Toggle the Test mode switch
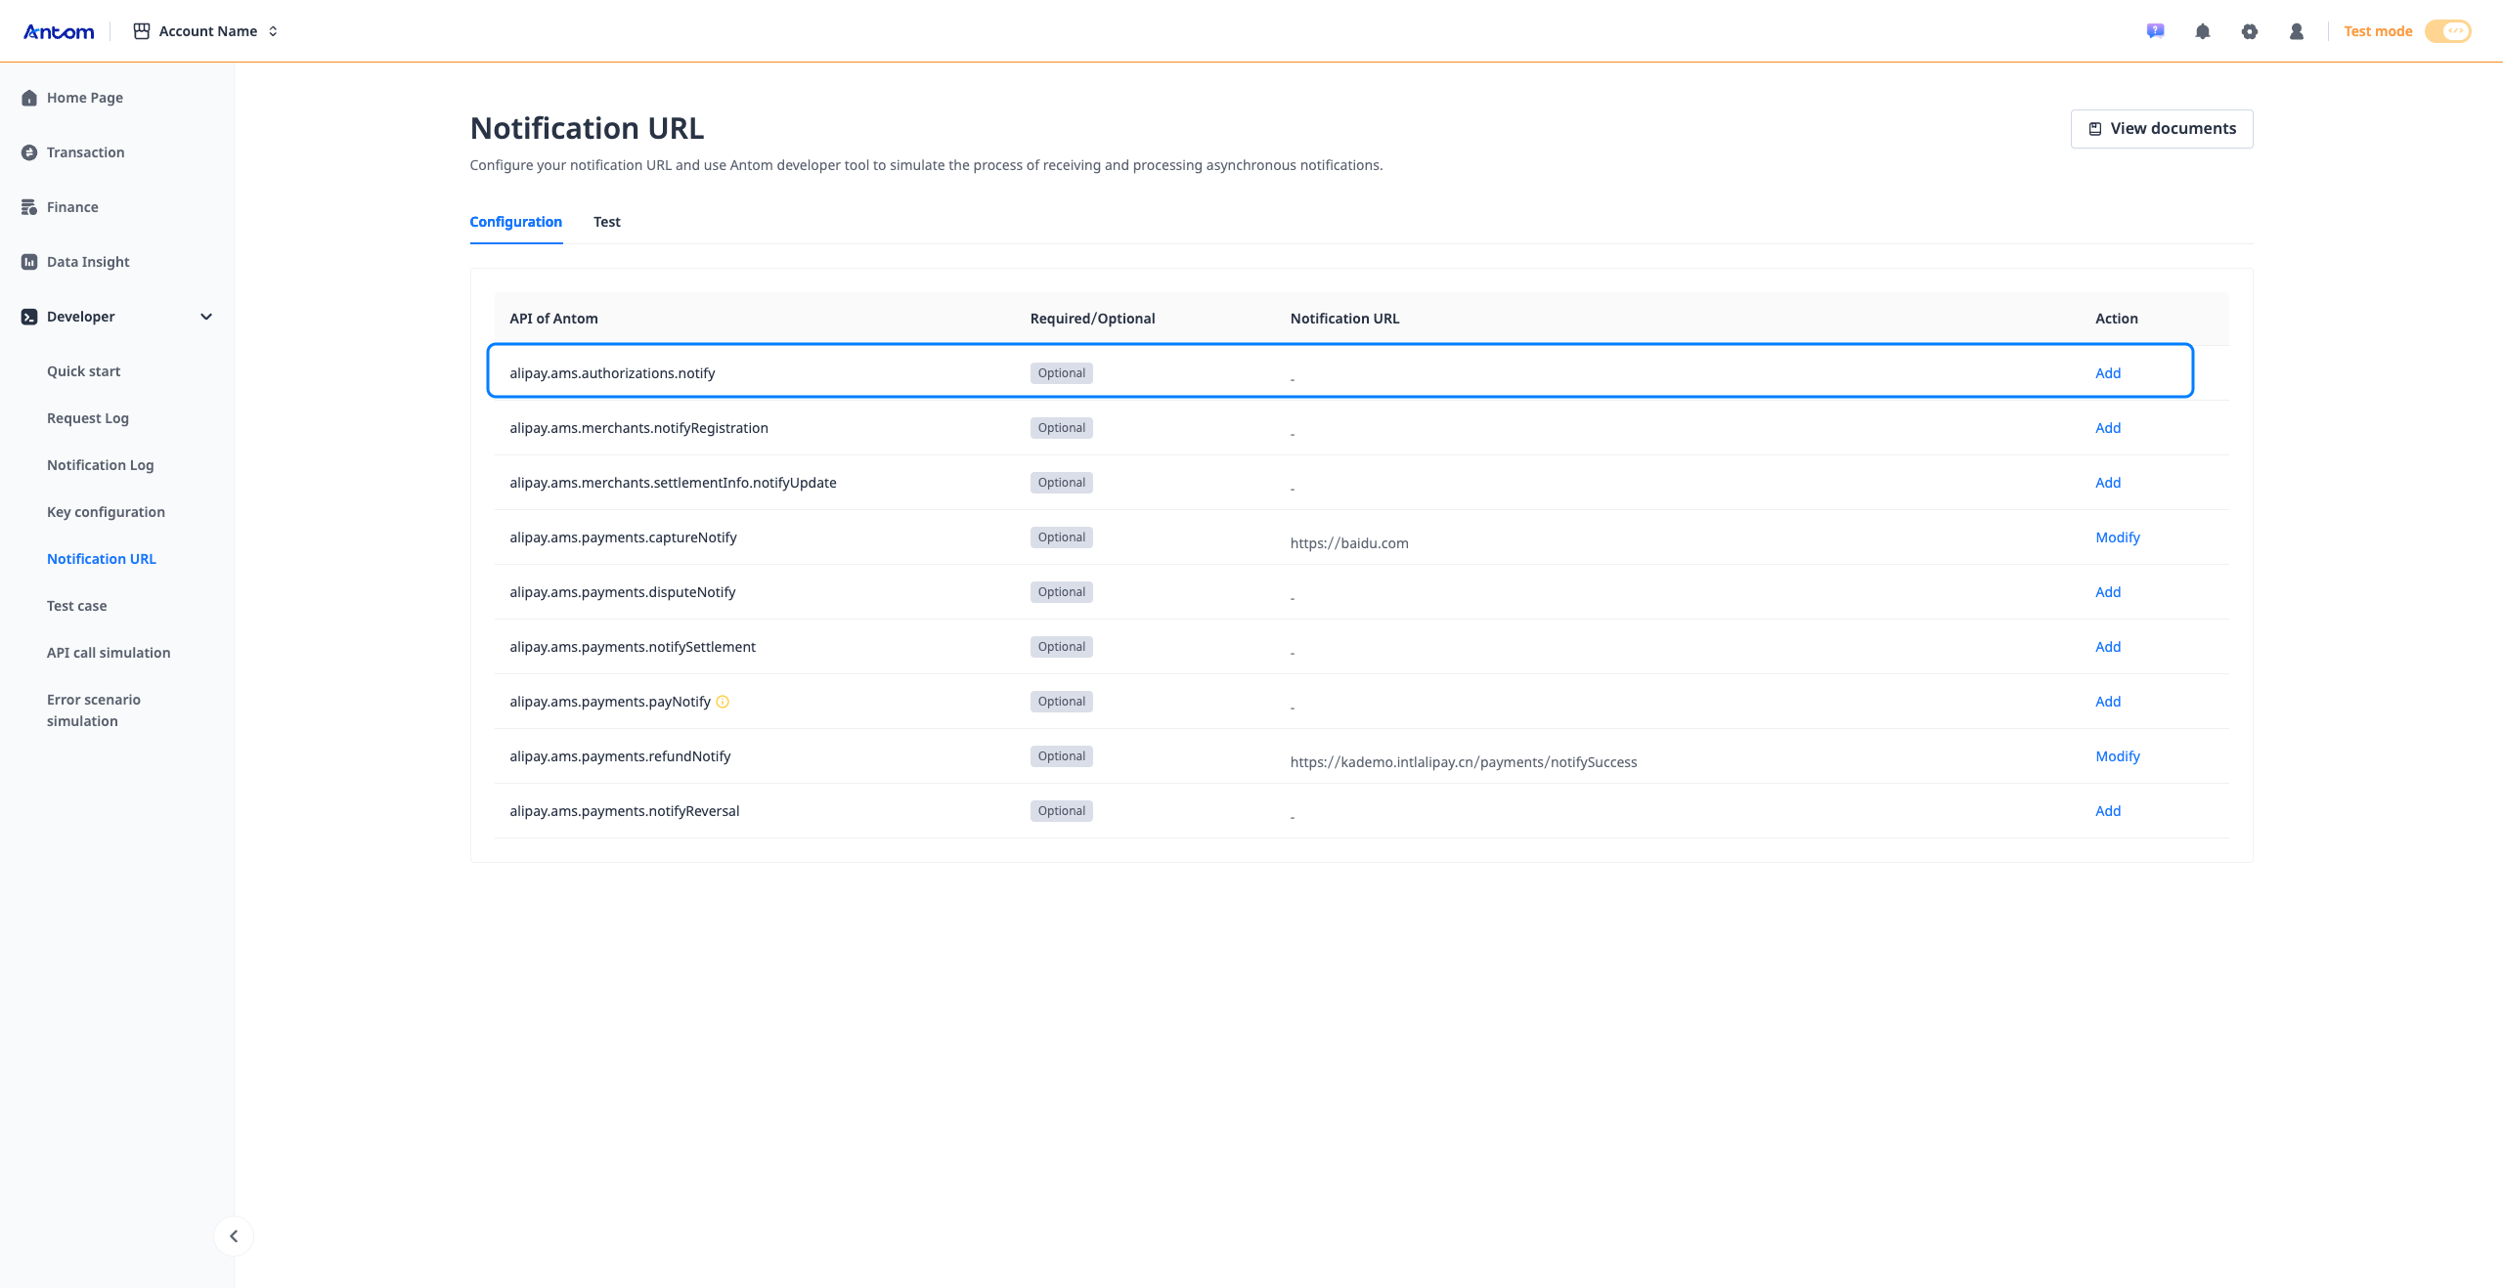The image size is (2503, 1288). [x=2448, y=31]
